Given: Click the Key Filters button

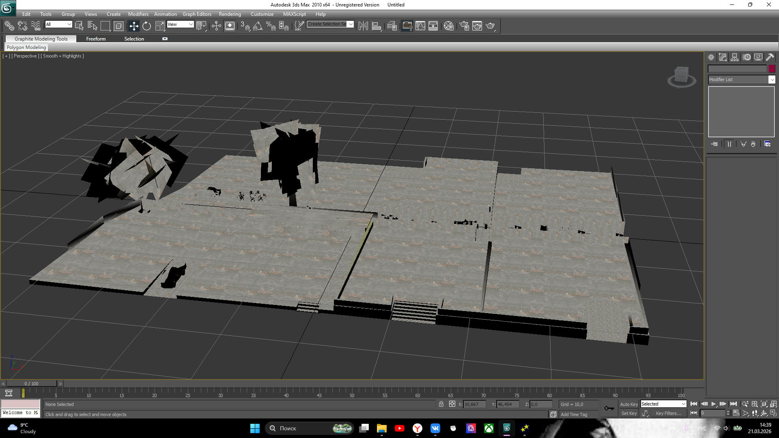Looking at the screenshot, I should pyautogui.click(x=668, y=413).
